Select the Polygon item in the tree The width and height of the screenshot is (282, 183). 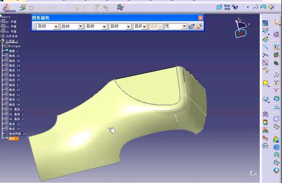point(15,46)
